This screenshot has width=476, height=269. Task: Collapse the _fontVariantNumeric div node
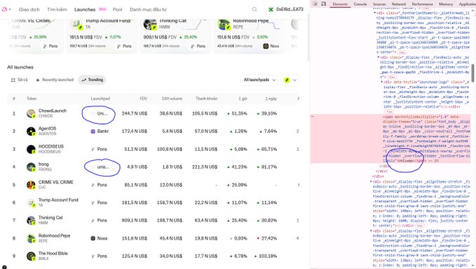point(375,13)
